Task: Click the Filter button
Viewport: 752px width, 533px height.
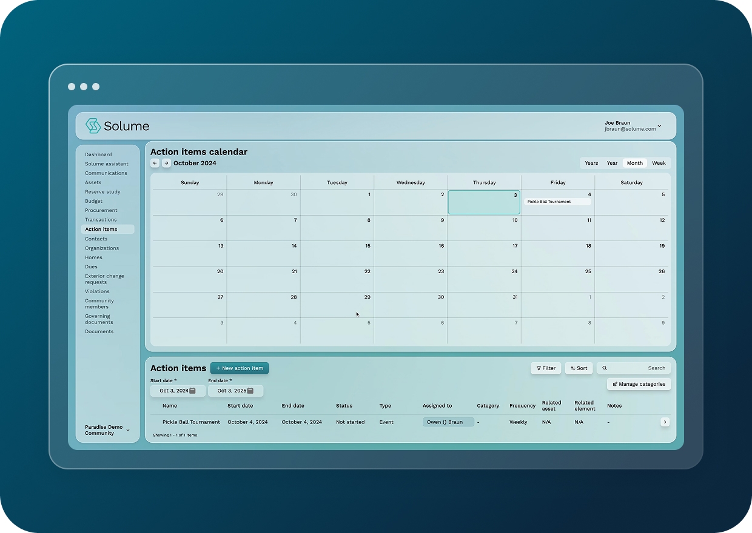Action: click(x=546, y=368)
